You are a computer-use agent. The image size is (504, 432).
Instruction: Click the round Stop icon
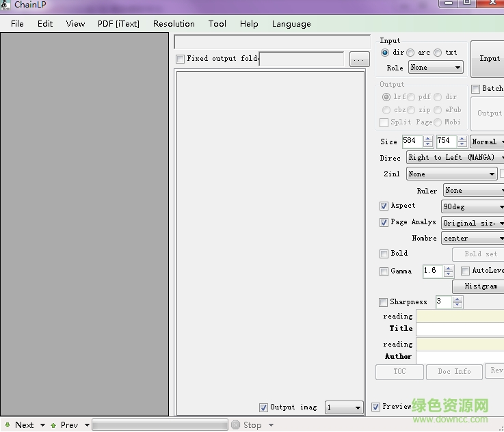(236, 424)
